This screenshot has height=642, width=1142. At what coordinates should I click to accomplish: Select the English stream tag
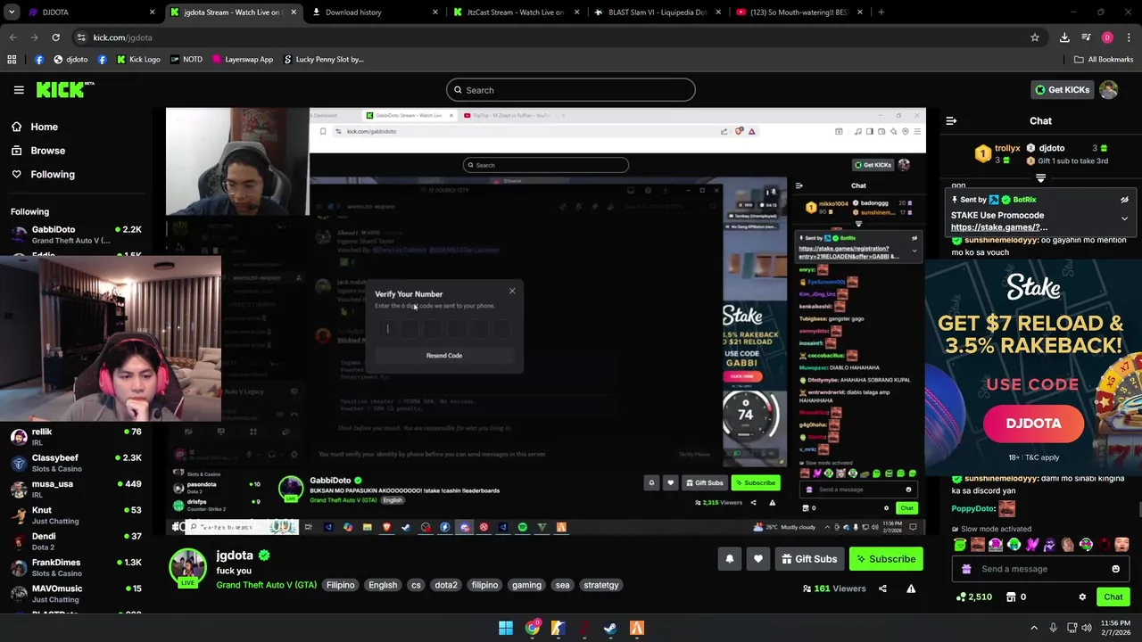pos(383,585)
